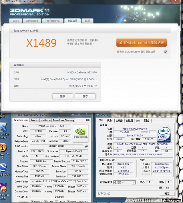The height and width of the screenshot is (203, 183).
Task: Open the 關於 about tab in CPU-Z
Action: pos(147,120)
